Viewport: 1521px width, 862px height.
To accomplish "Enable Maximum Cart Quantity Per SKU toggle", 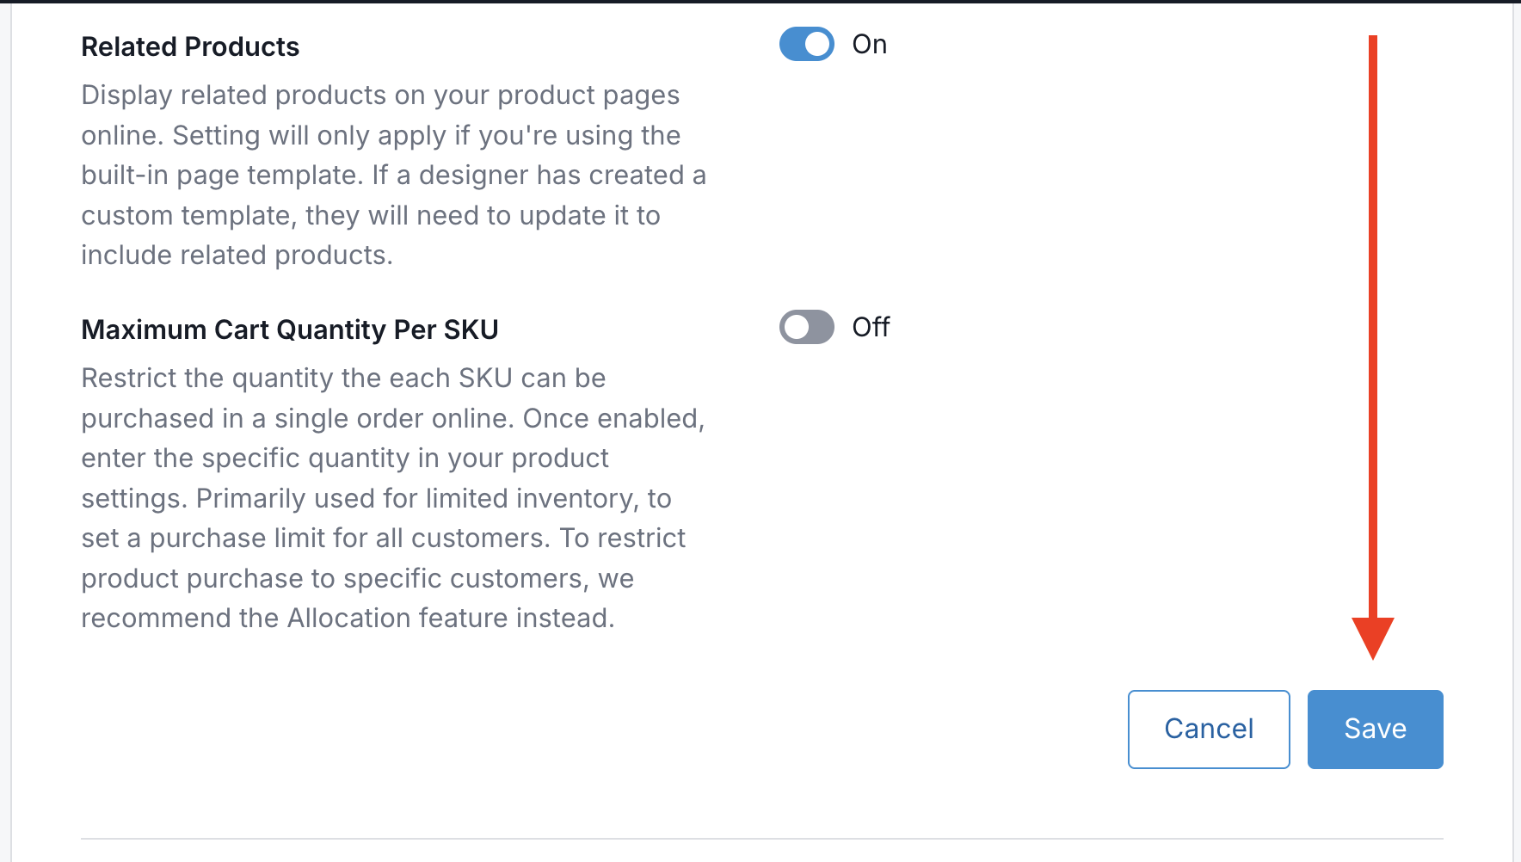I will 806,327.
